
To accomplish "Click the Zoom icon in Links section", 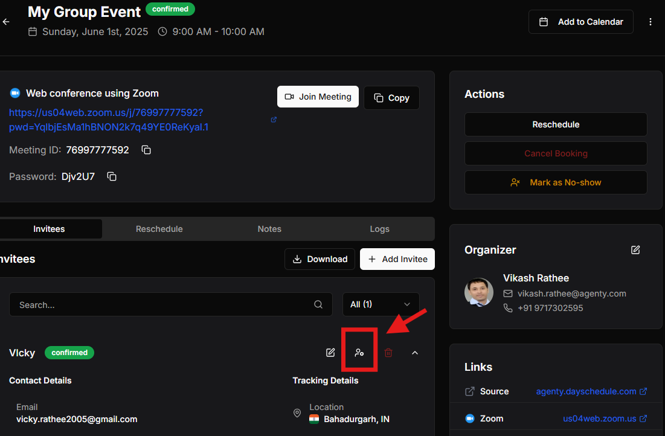I will point(469,418).
